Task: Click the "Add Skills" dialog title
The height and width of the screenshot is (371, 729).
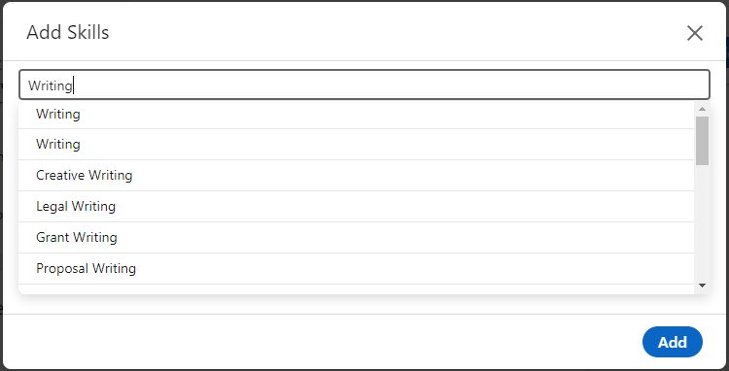Action: click(68, 32)
